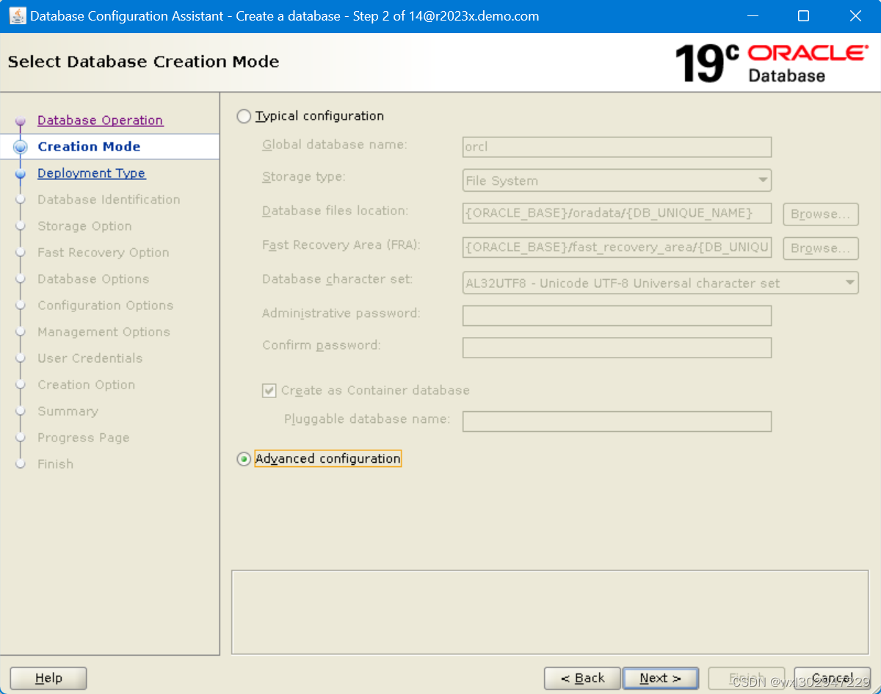Click Database Options step in sidebar

93,279
